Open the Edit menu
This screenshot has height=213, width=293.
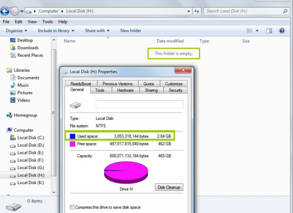click(x=18, y=22)
